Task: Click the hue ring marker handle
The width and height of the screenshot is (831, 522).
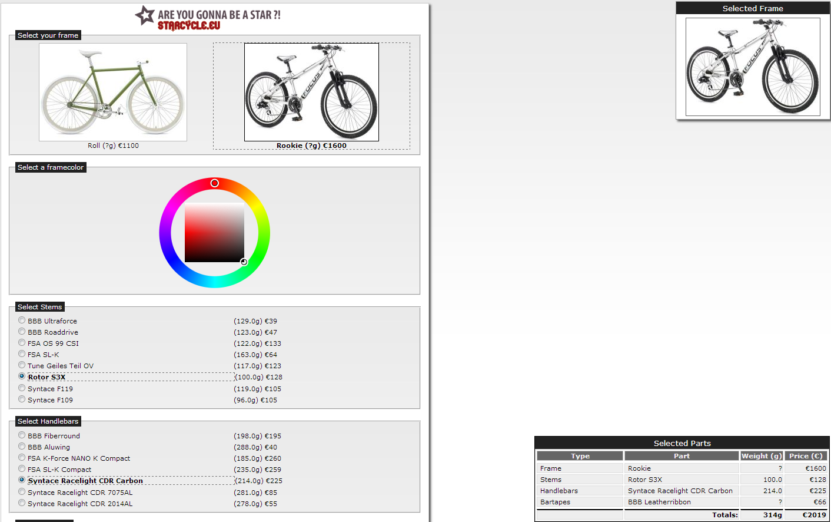Action: tap(215, 183)
